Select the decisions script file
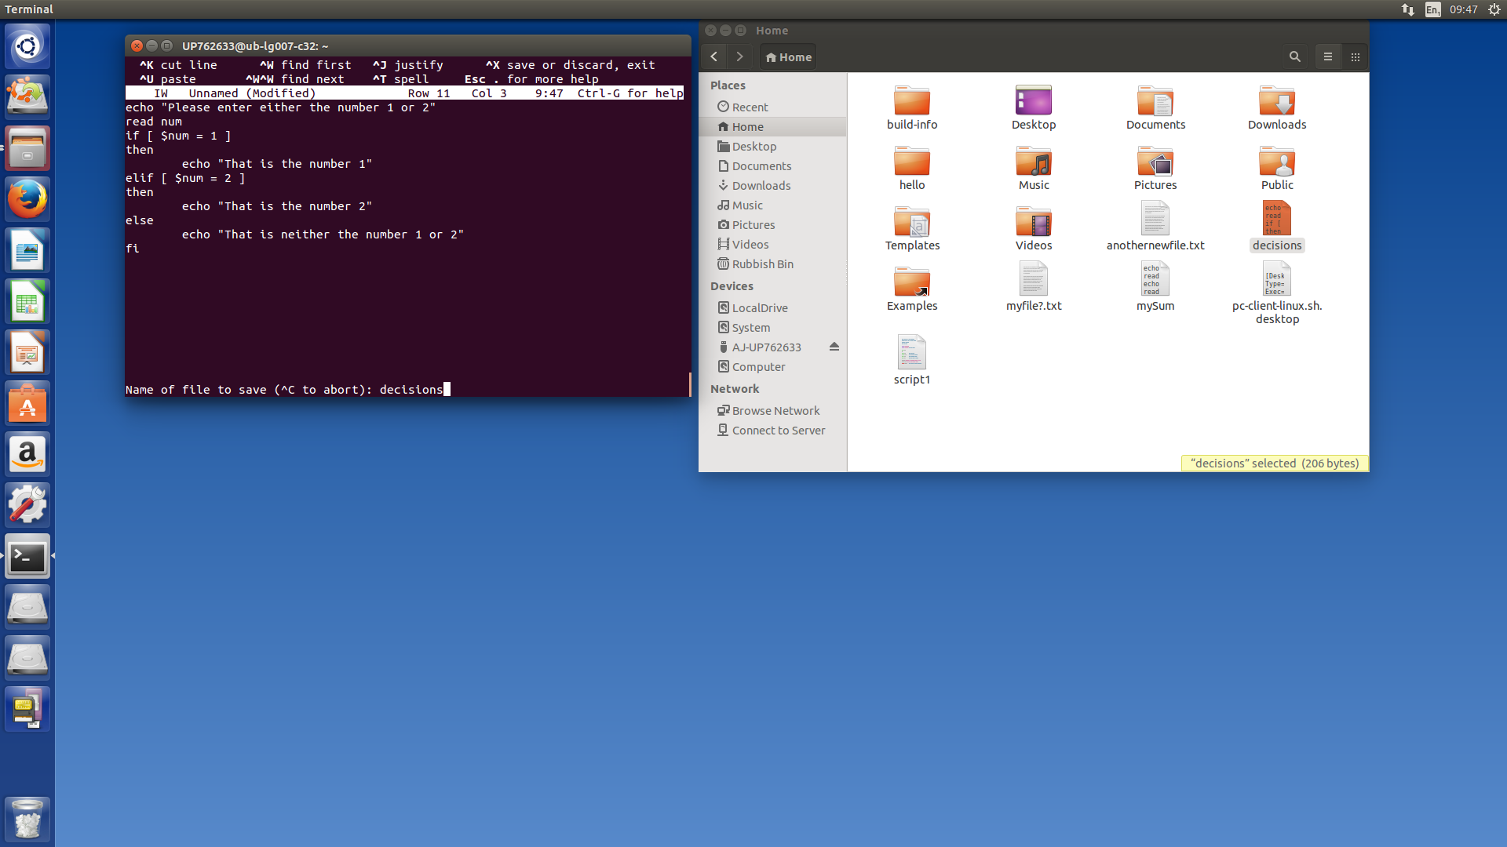 (x=1277, y=226)
